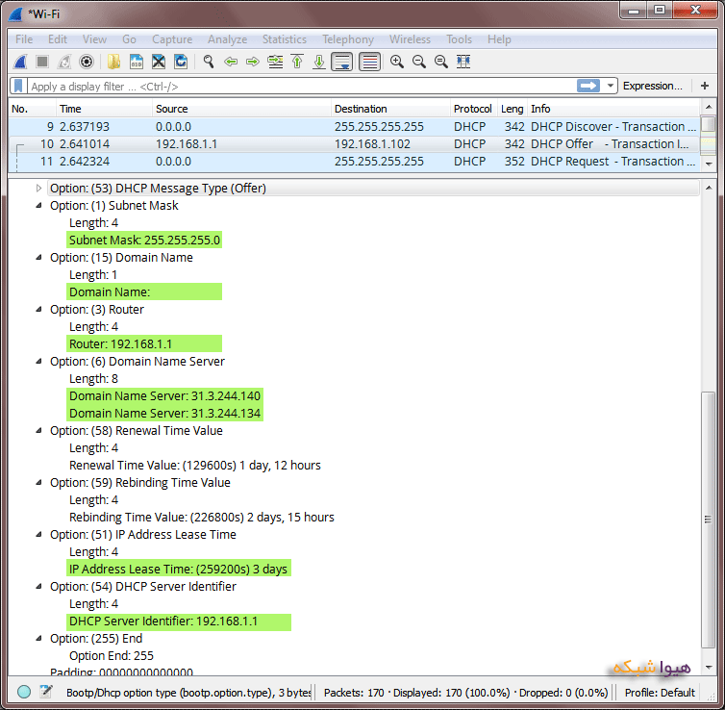Viewport: 725px width, 710px height.
Task: Zoom in packet text
Action: click(x=397, y=62)
